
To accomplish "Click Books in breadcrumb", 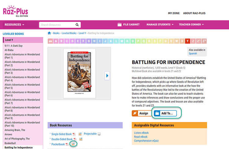I will pyautogui.click(x=56, y=33).
